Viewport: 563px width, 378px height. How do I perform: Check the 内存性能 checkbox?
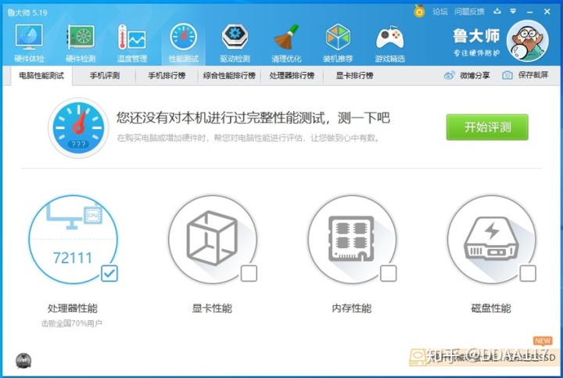388,273
